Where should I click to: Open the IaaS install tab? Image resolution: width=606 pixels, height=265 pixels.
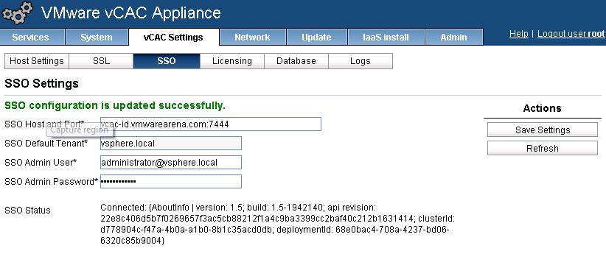[386, 38]
